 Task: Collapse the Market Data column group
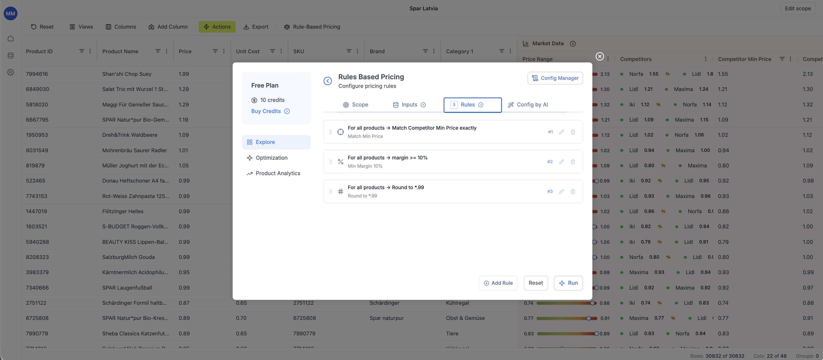(x=573, y=44)
